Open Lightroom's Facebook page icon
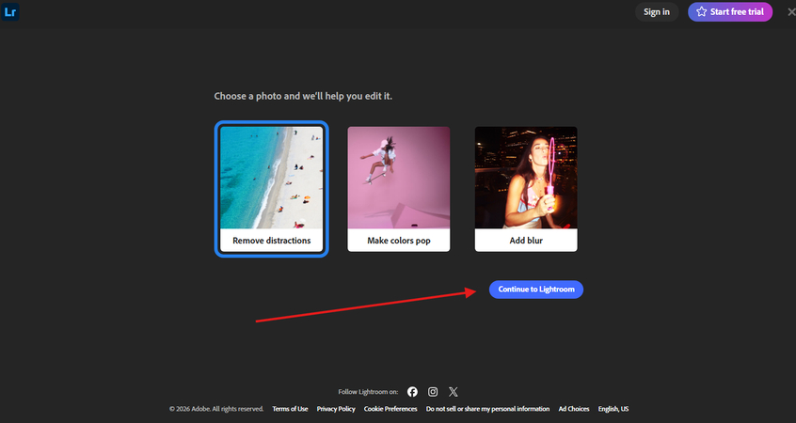Screen dimensions: 796x423 pos(412,392)
